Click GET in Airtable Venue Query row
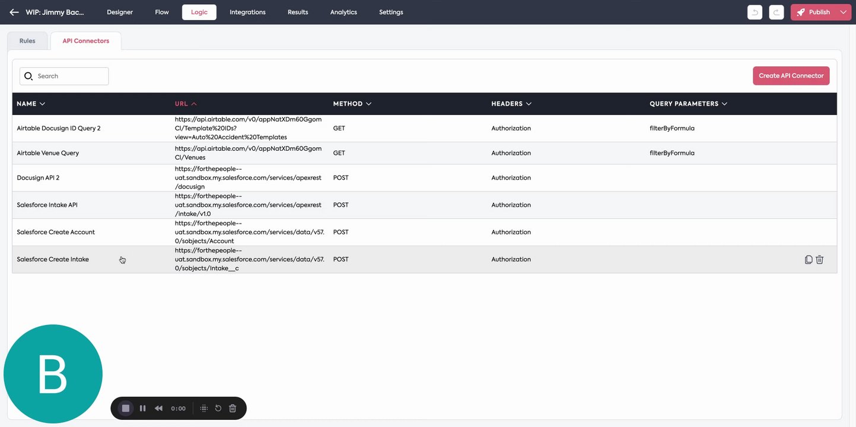Image resolution: width=856 pixels, height=427 pixels. pyautogui.click(x=339, y=153)
